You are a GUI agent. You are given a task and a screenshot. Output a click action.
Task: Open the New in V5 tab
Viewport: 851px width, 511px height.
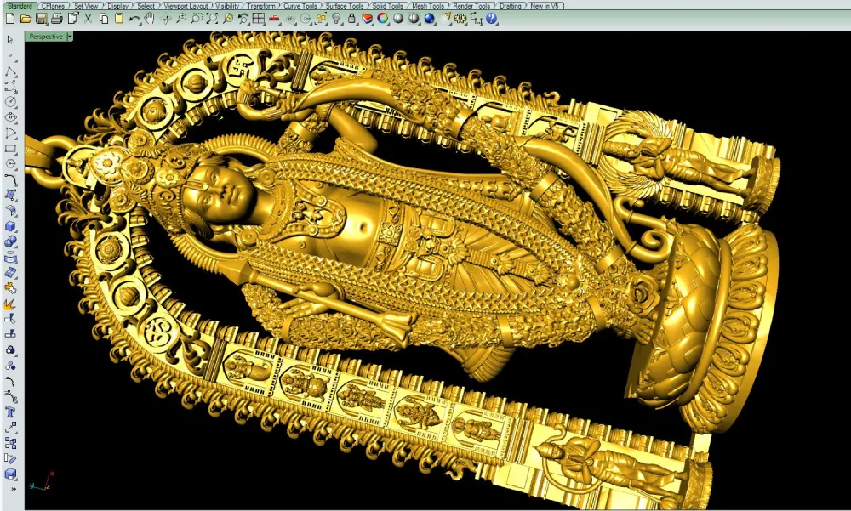(x=545, y=6)
